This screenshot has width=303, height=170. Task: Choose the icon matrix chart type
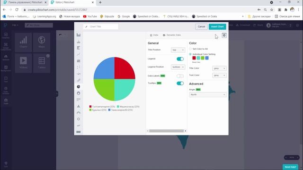click(79, 100)
